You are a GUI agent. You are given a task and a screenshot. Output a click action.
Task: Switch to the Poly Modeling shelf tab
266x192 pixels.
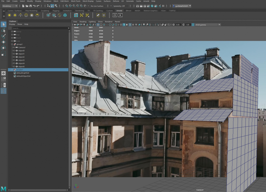[31, 11]
